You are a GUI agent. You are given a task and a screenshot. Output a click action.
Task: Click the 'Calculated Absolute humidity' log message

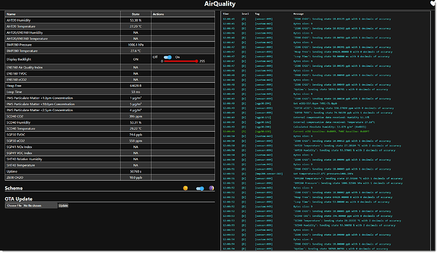pos(329,126)
